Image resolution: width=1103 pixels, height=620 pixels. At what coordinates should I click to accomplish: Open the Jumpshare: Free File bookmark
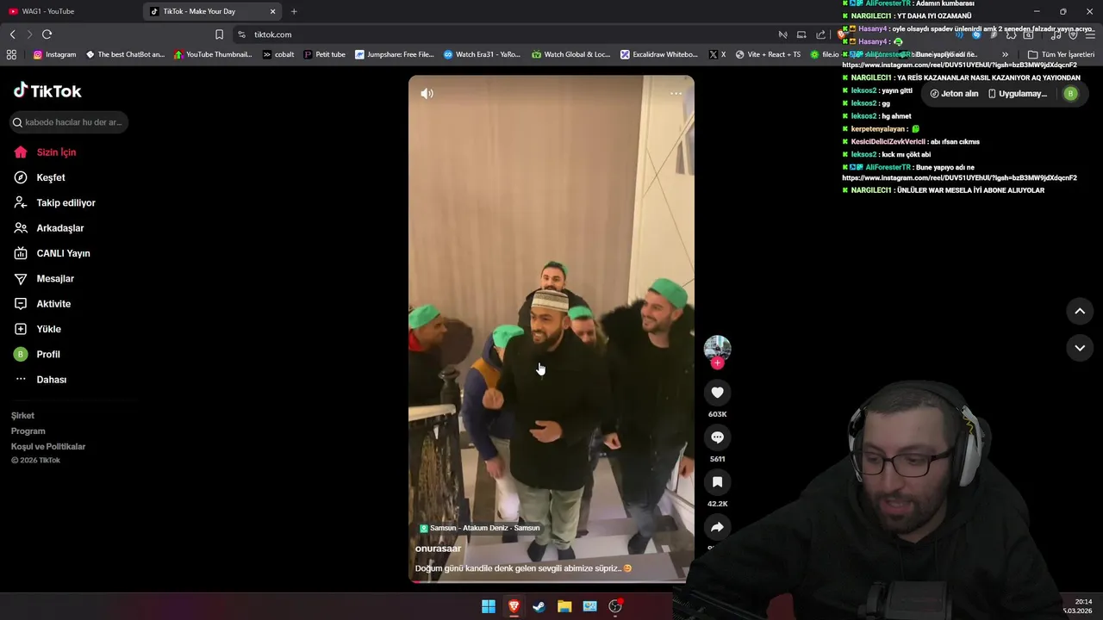click(x=394, y=54)
